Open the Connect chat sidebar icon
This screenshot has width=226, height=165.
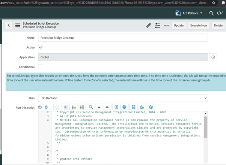click(220, 13)
